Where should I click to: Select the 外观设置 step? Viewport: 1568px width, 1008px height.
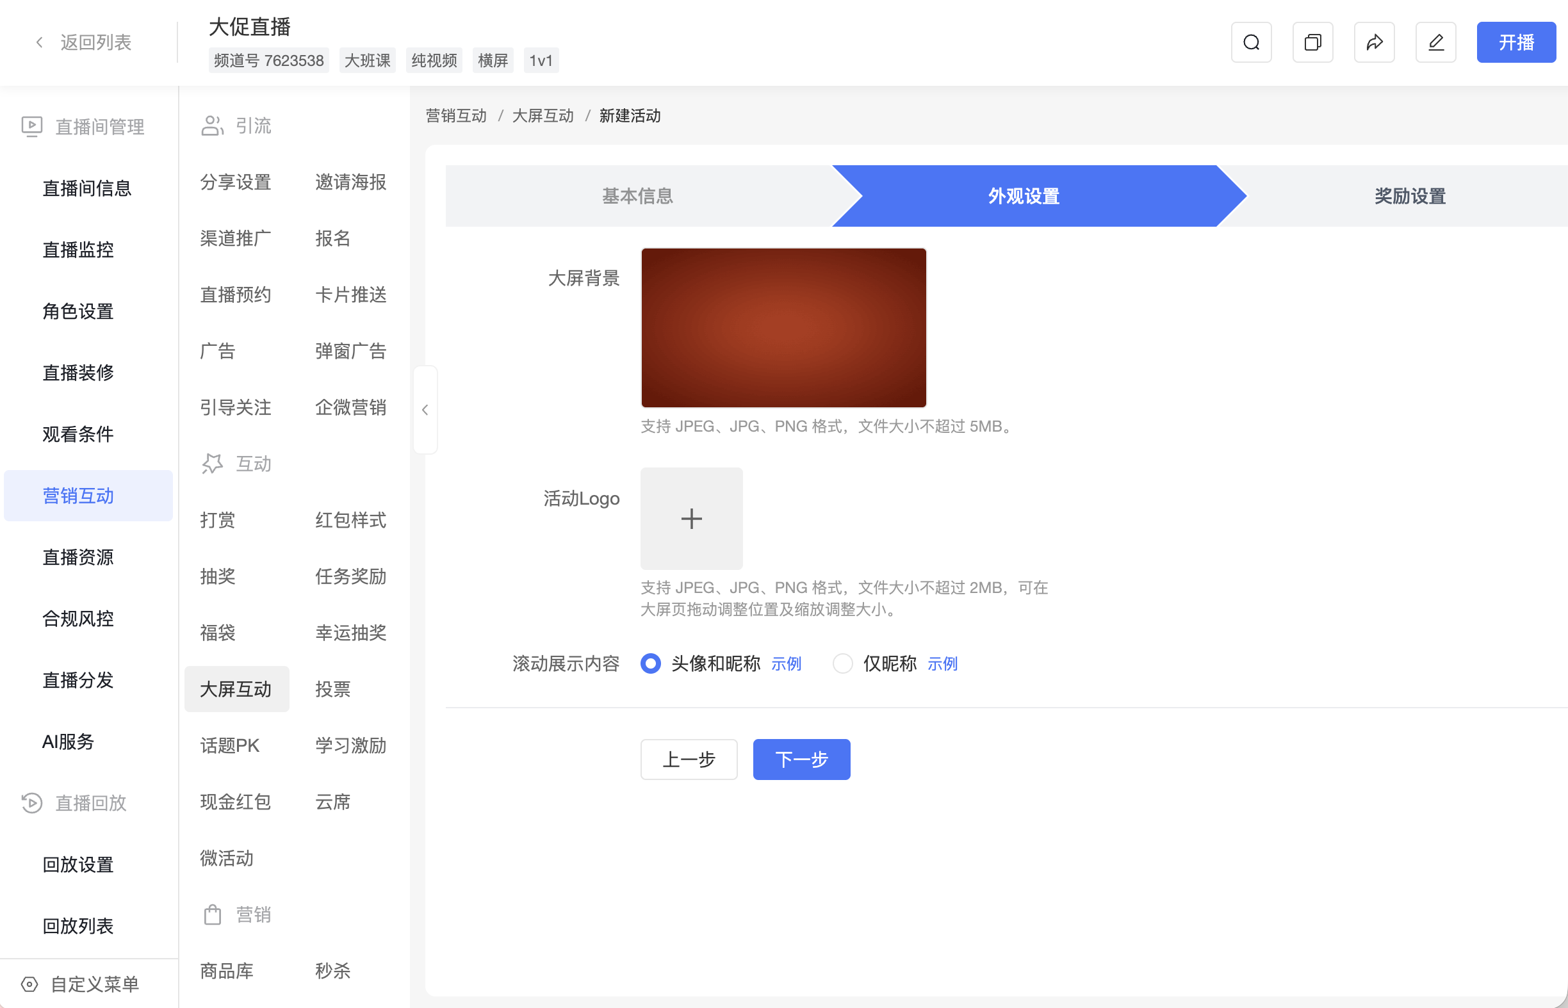tap(1024, 196)
